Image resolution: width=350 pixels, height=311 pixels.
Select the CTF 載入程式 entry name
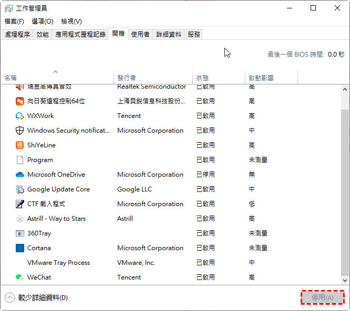pyautogui.click(x=46, y=204)
